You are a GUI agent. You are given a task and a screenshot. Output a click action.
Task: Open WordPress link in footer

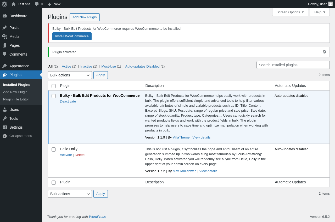click(x=97, y=217)
